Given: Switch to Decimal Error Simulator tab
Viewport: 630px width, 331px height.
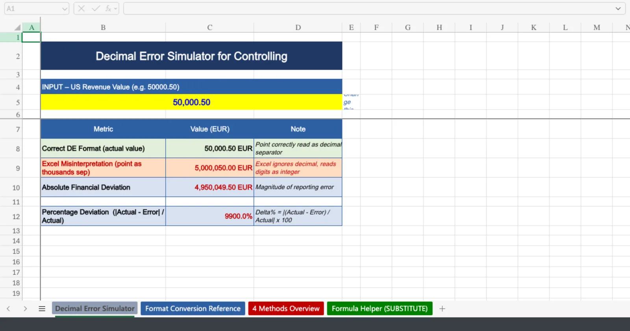Looking at the screenshot, I should coord(95,309).
